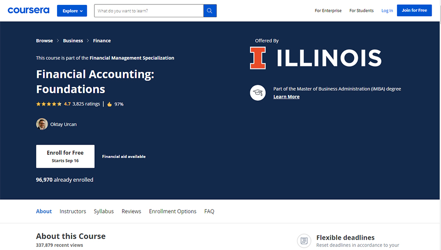Click the magnifying glass search button
The height and width of the screenshot is (250, 441).
210,11
